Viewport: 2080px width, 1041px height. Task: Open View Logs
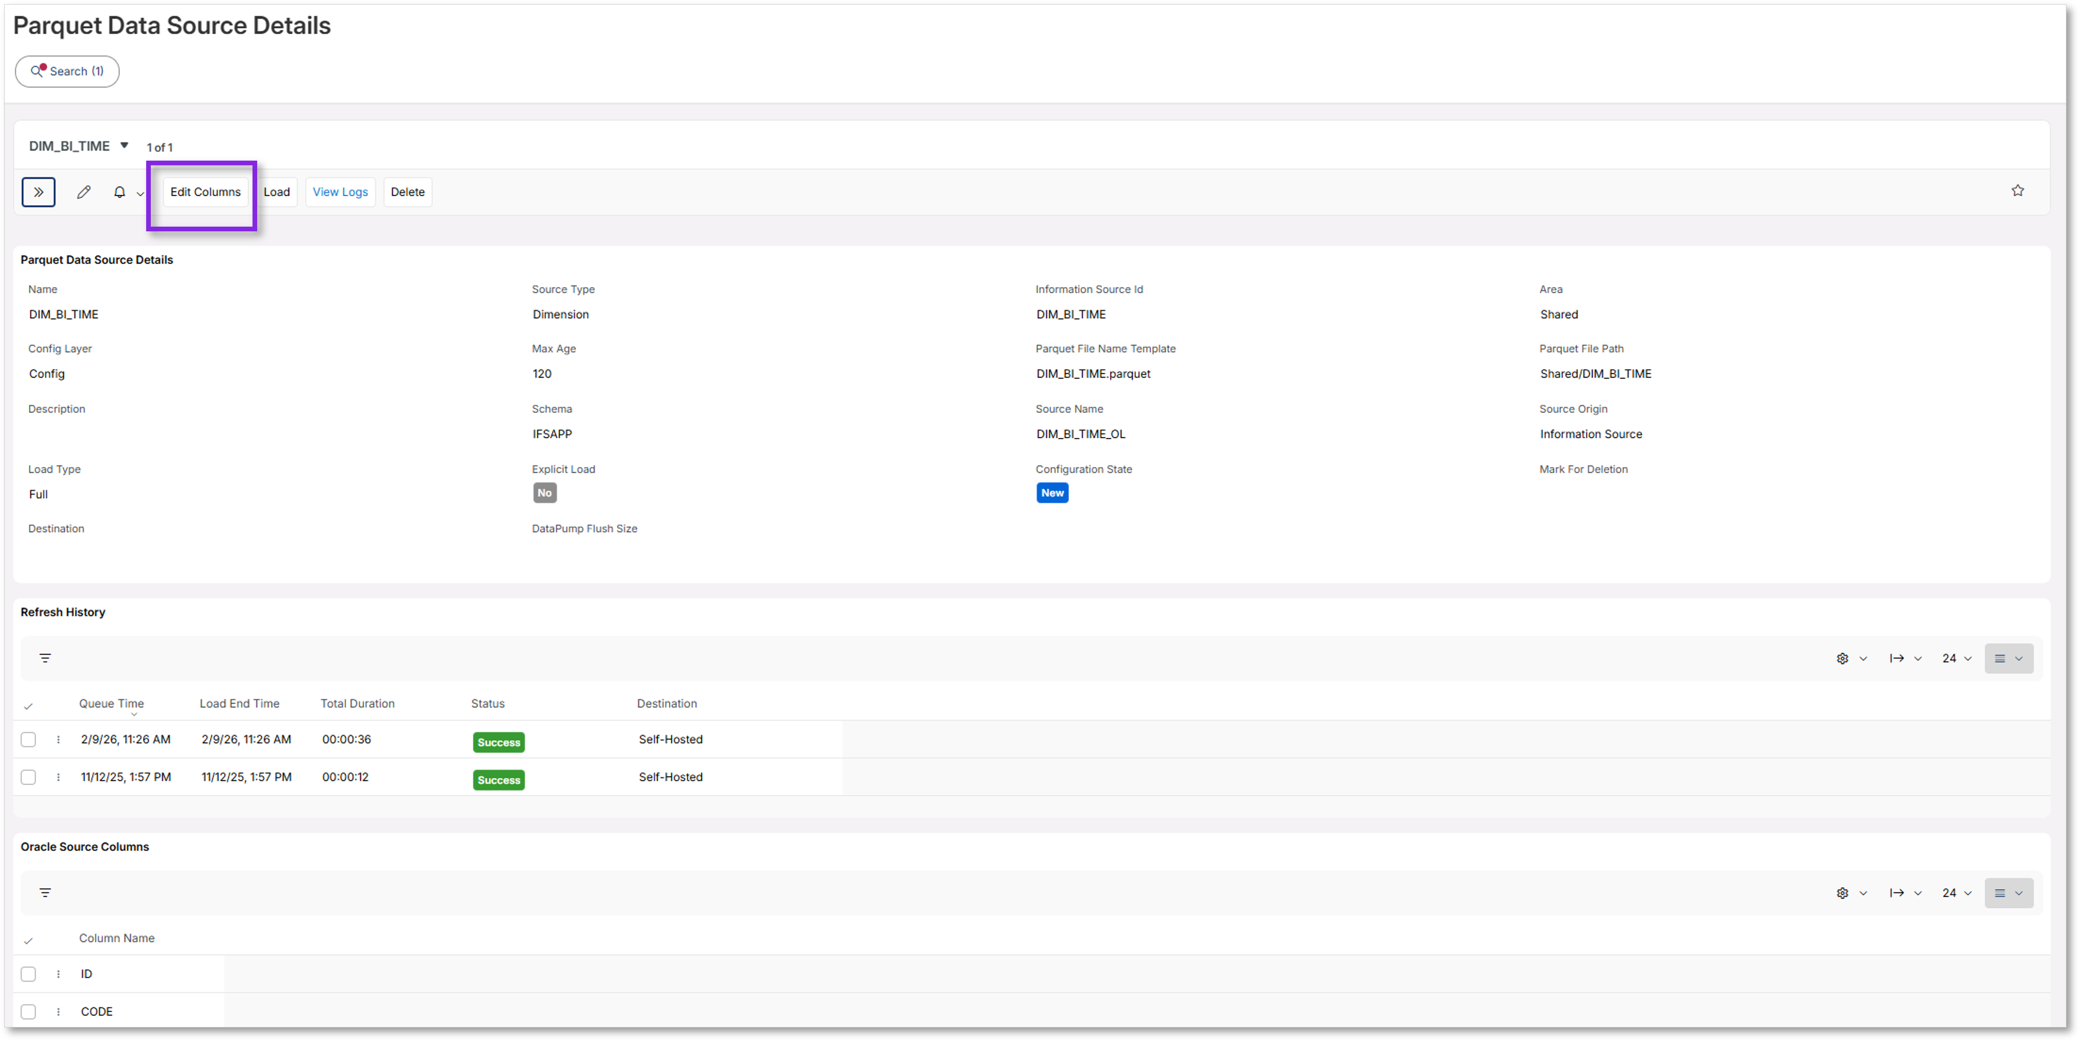[340, 192]
